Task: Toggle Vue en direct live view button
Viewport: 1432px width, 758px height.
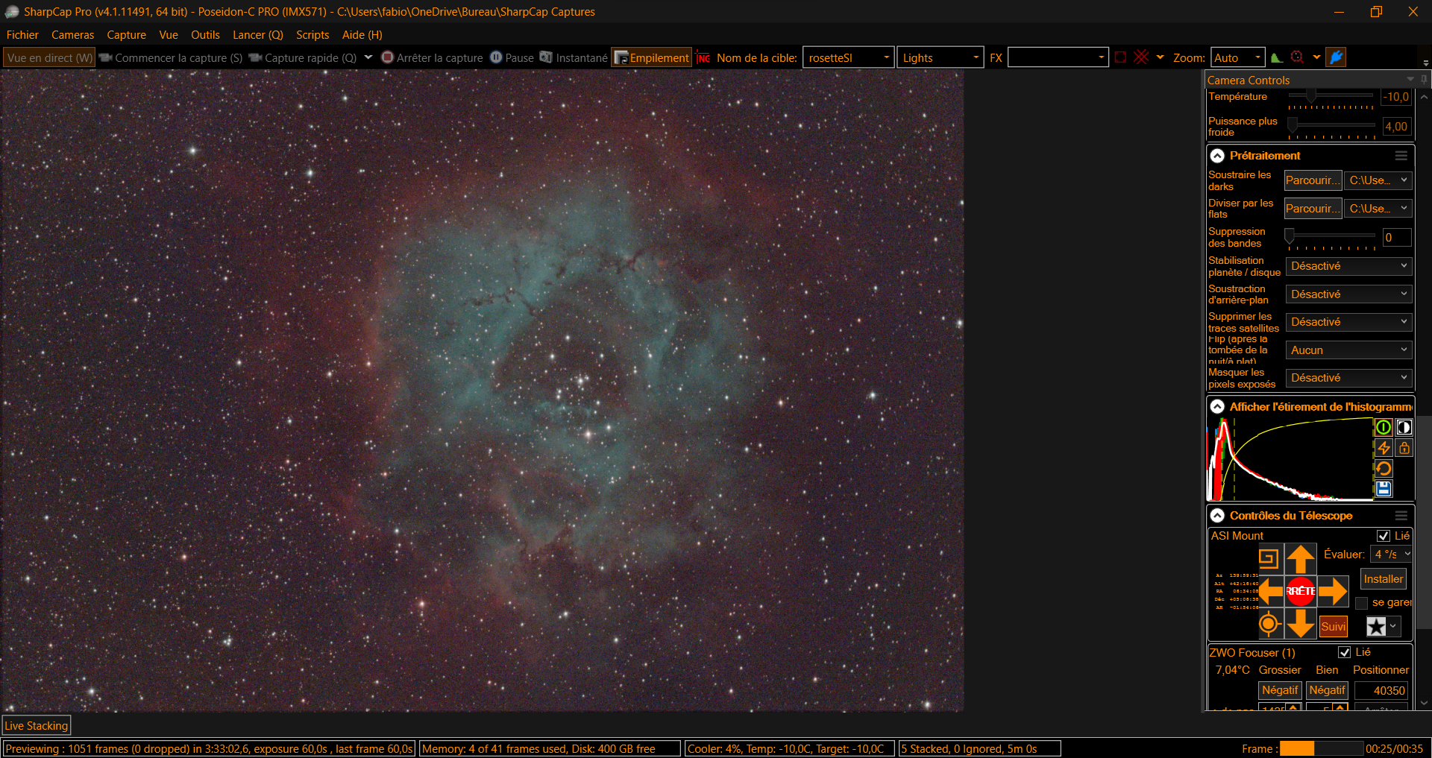Action: pyautogui.click(x=49, y=57)
